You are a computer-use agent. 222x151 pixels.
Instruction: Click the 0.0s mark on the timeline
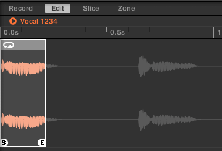11,32
